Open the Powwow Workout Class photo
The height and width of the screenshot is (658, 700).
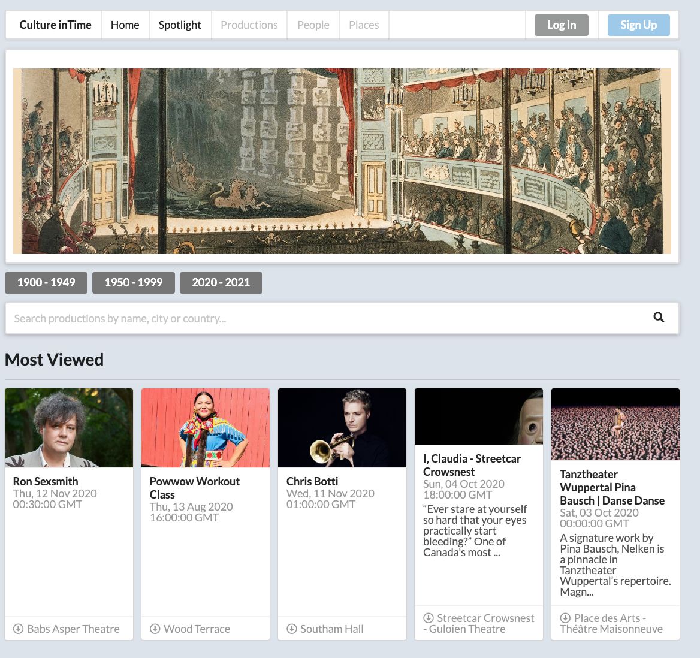click(x=206, y=428)
